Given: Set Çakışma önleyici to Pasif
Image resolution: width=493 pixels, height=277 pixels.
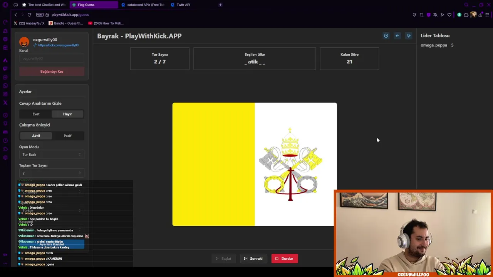Looking at the screenshot, I should 67,136.
